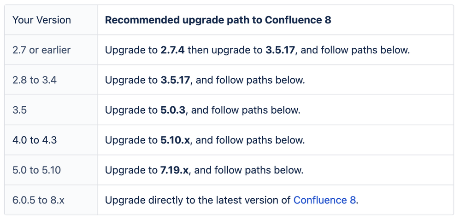Click 'and follow paths below' in the 5.0 to 5.10 row
This screenshot has height=219, width=460.
pyautogui.click(x=249, y=170)
